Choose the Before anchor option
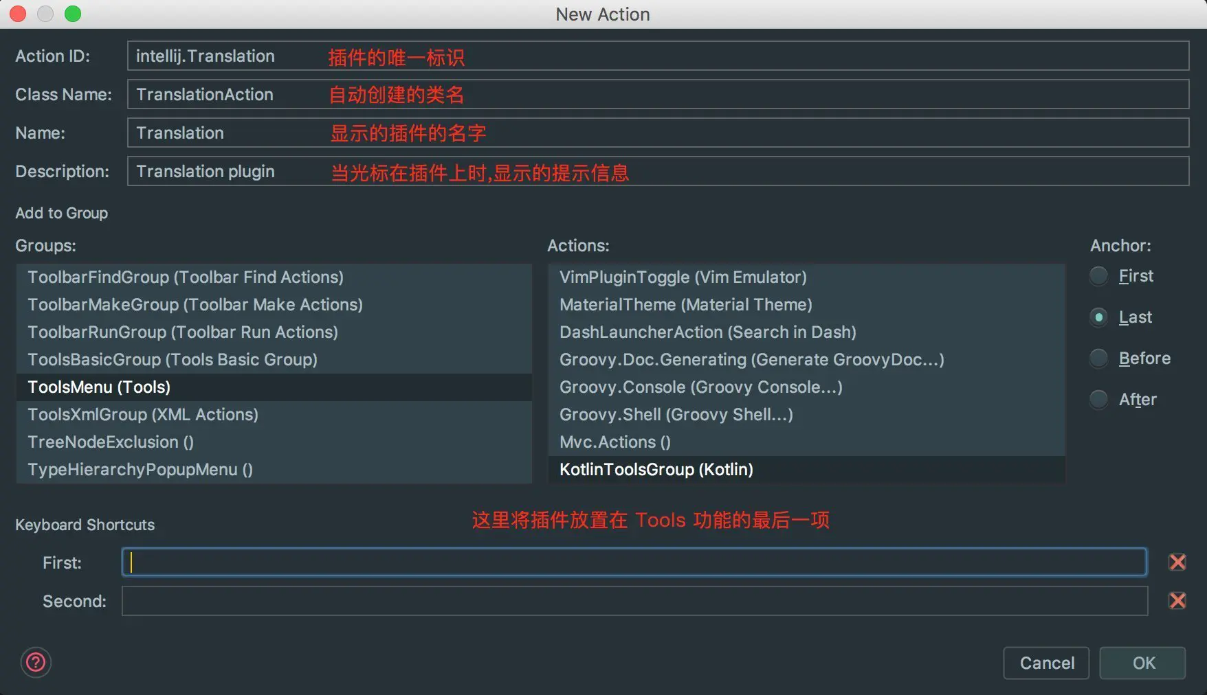The width and height of the screenshot is (1207, 695). point(1099,358)
